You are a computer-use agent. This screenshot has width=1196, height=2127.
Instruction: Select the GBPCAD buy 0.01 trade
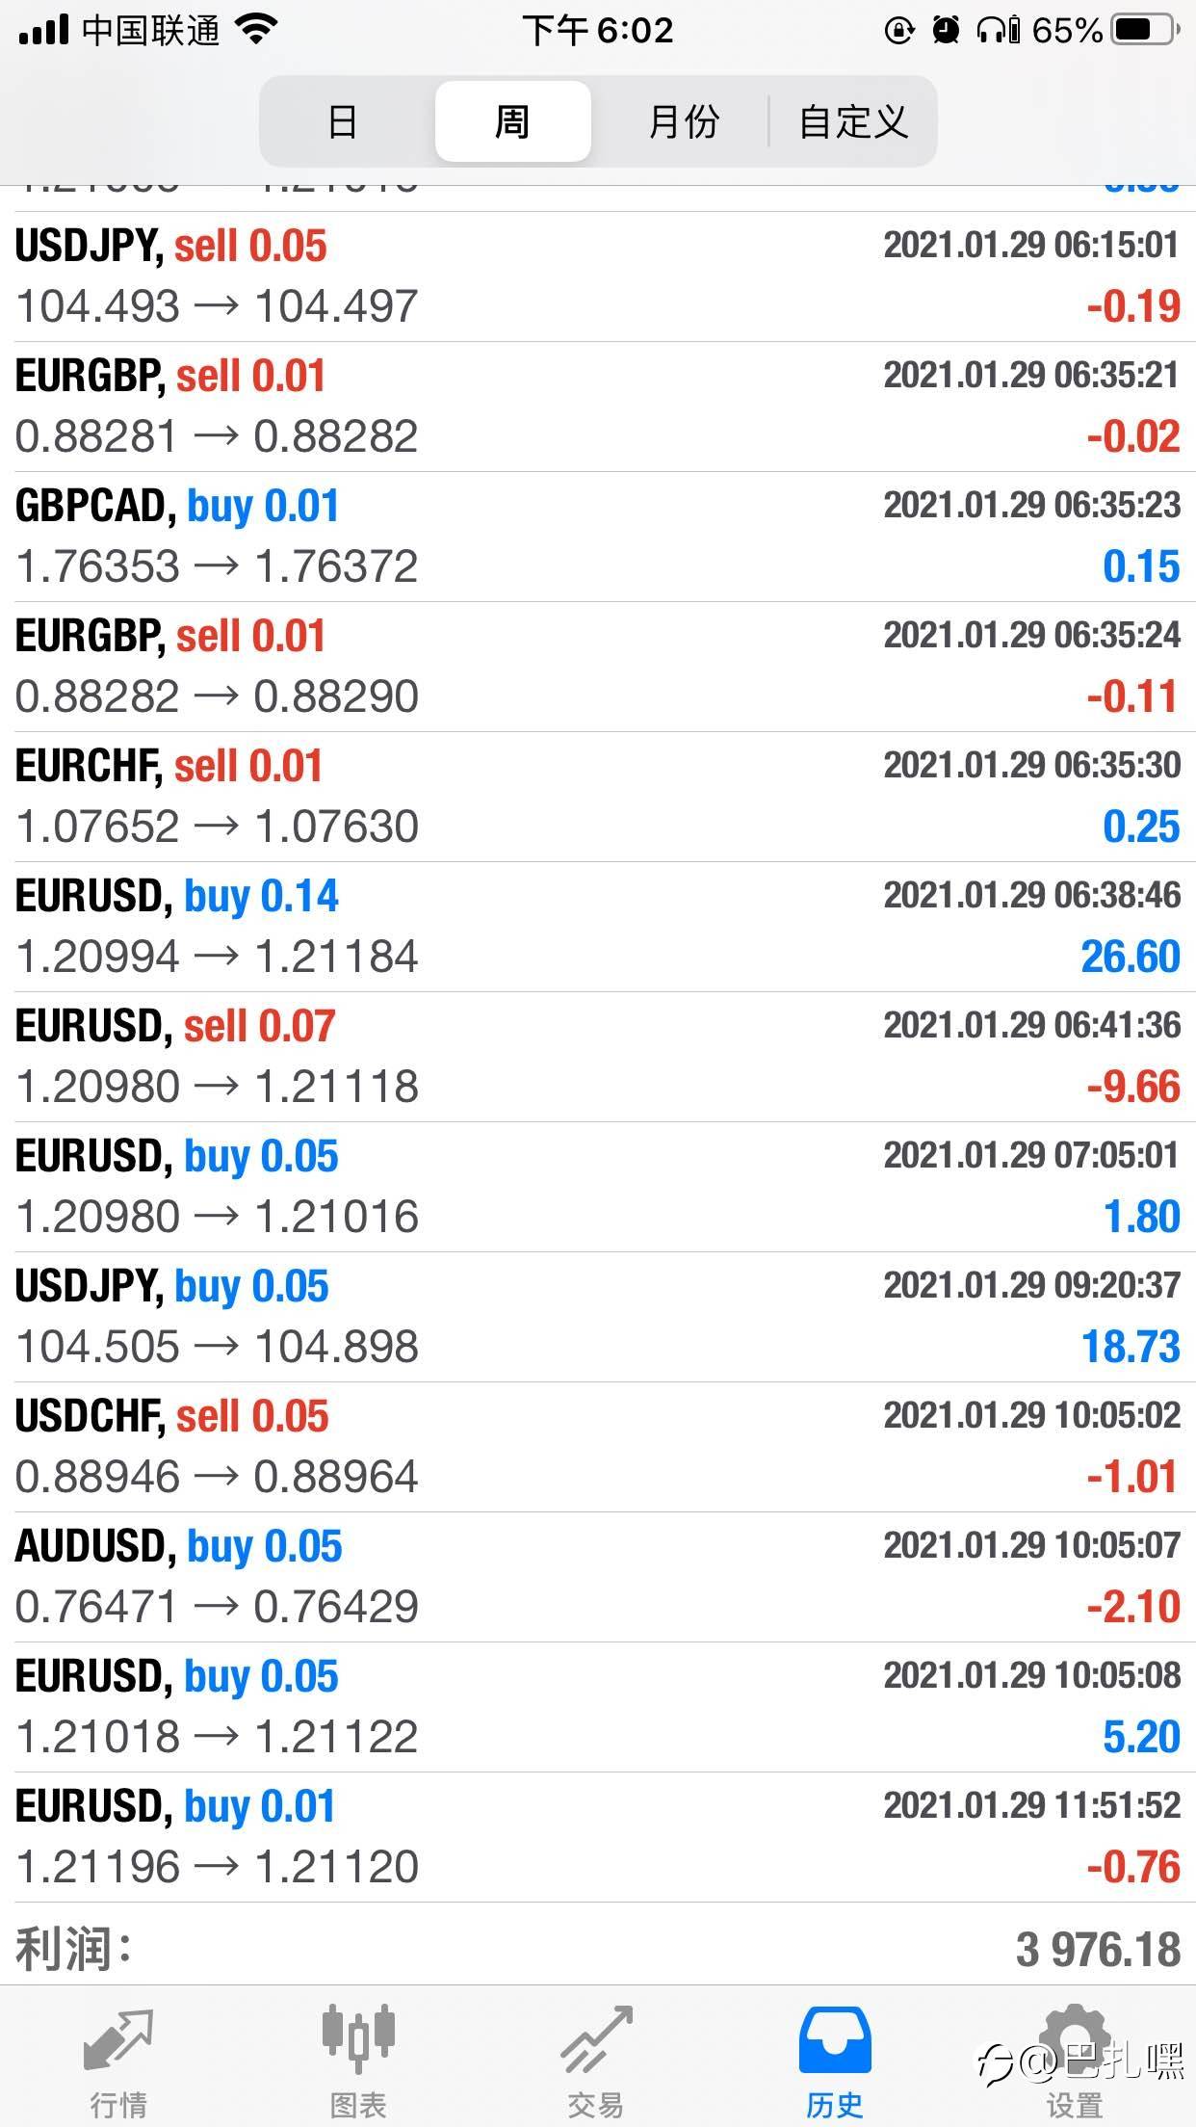(597, 537)
